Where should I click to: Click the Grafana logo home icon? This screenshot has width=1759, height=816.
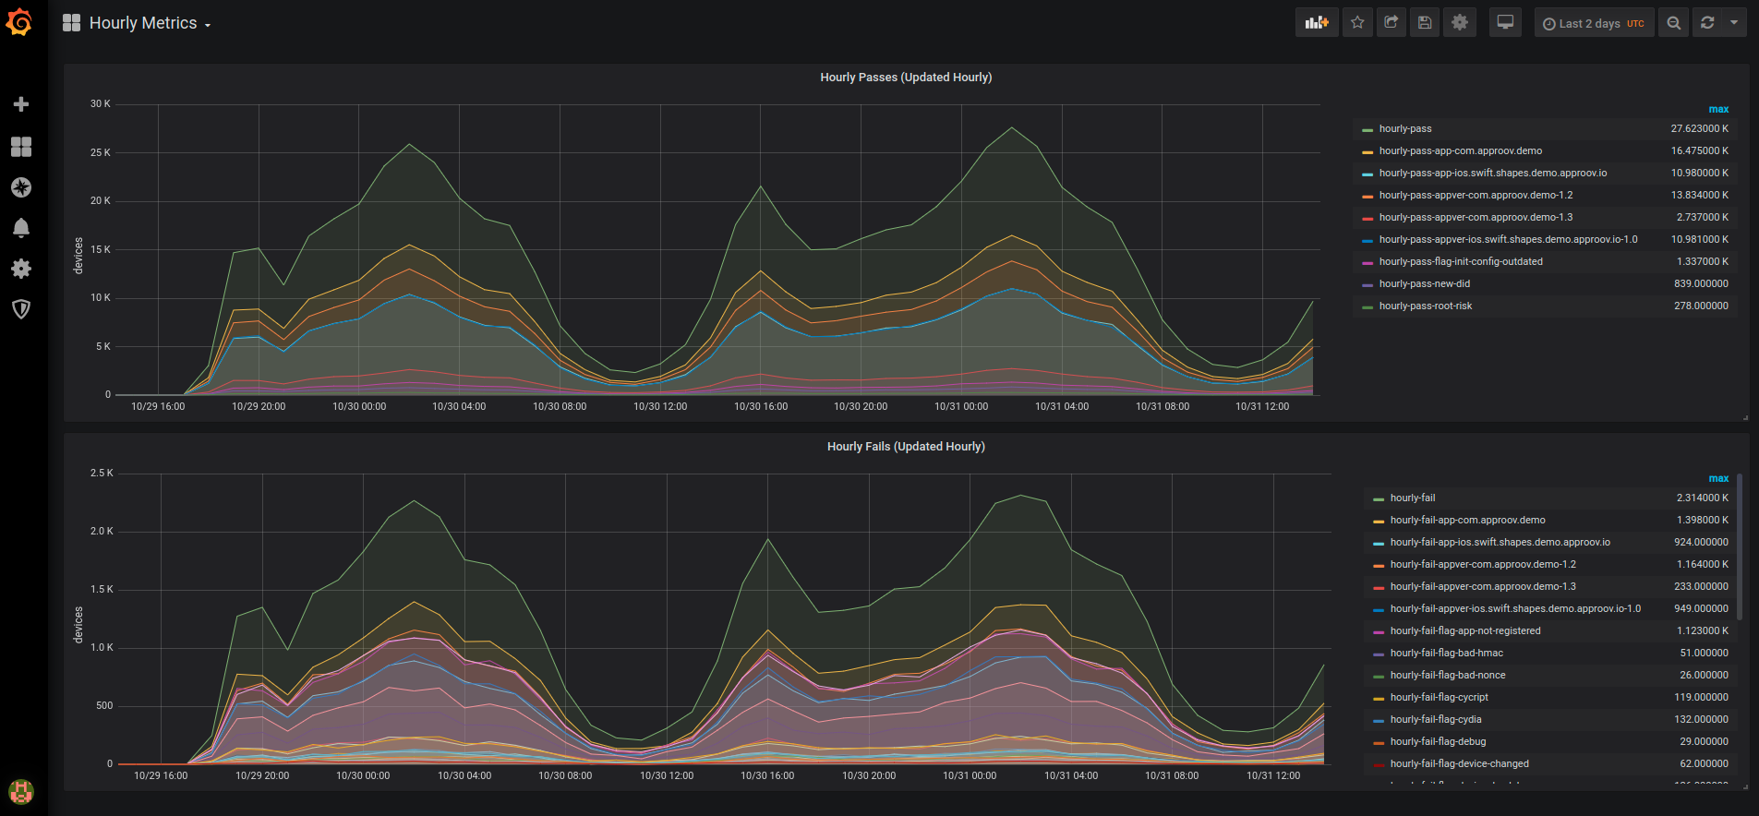tap(19, 22)
